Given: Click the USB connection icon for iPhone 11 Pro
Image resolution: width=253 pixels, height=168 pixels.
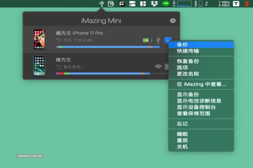Looking at the screenshot, I should coord(158,40).
